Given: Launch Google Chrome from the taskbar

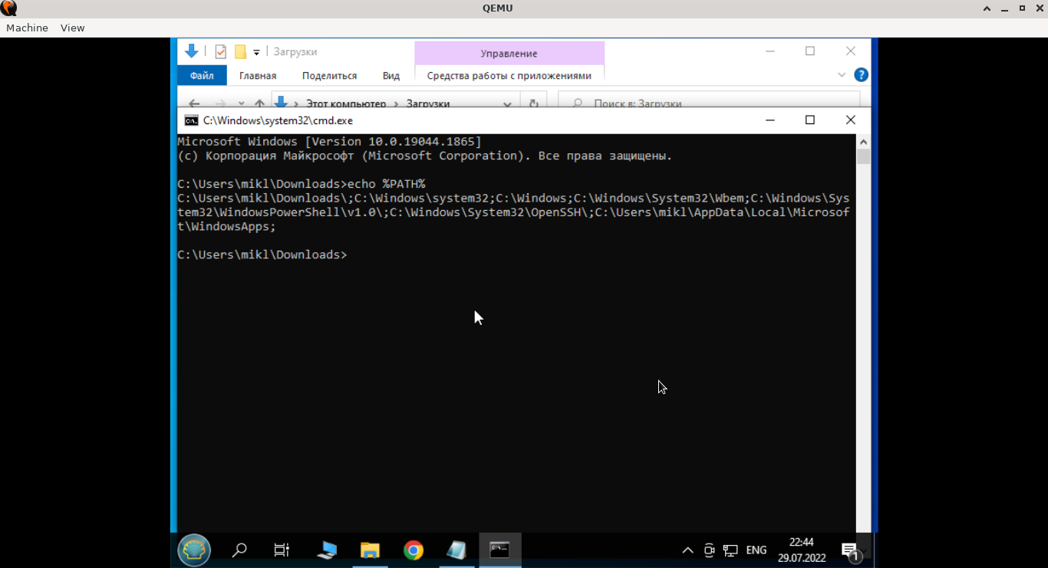Looking at the screenshot, I should [414, 550].
